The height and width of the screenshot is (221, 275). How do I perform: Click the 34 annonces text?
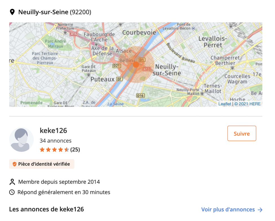55,141
